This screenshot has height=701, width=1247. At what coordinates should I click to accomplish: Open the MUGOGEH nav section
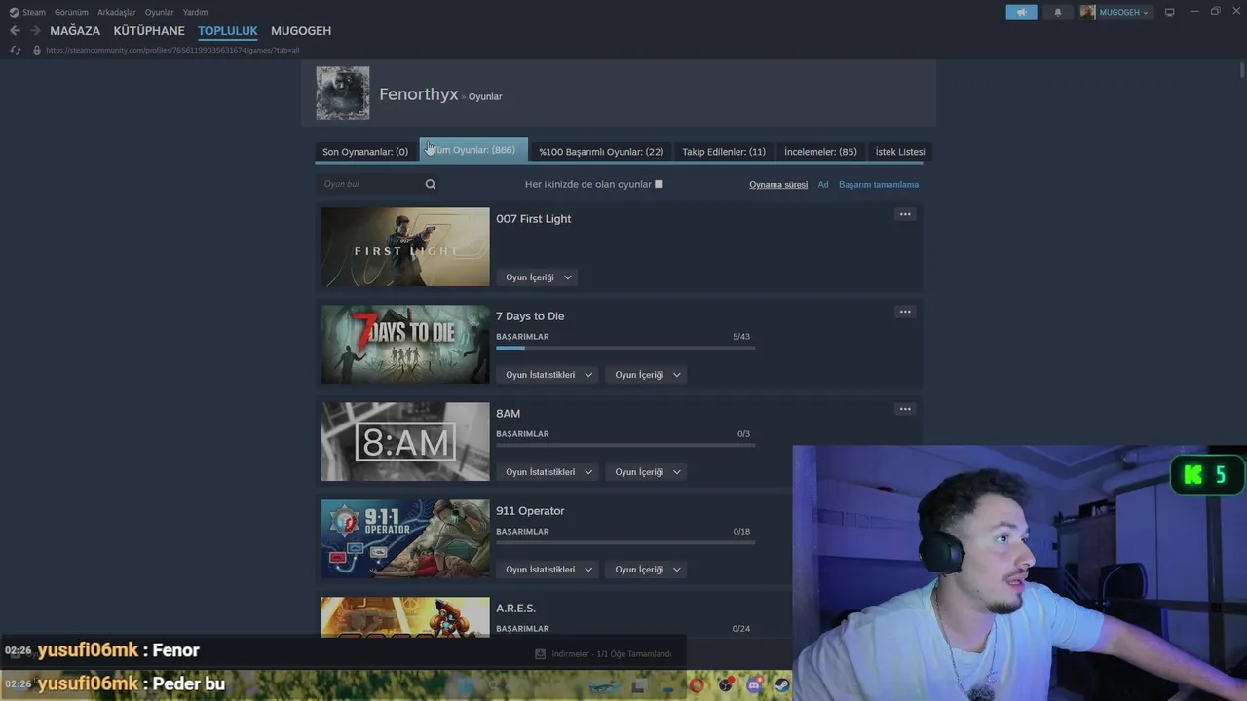(x=301, y=30)
